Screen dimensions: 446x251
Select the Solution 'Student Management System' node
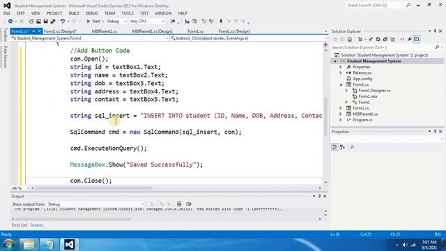(x=384, y=55)
